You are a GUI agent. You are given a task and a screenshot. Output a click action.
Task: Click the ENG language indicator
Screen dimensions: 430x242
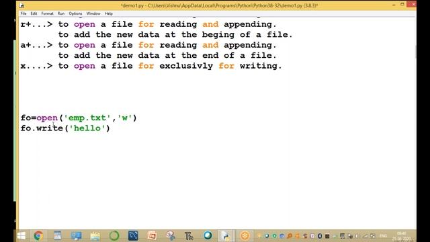pos(383,236)
